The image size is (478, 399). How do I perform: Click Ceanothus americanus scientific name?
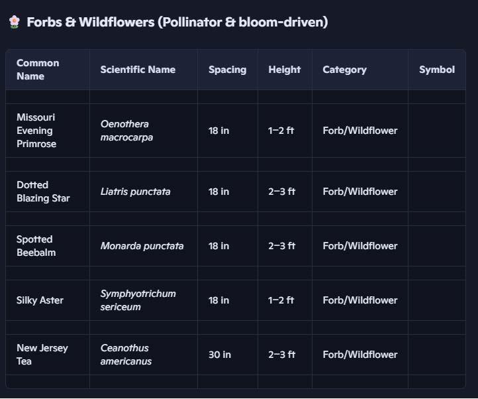[x=126, y=355]
